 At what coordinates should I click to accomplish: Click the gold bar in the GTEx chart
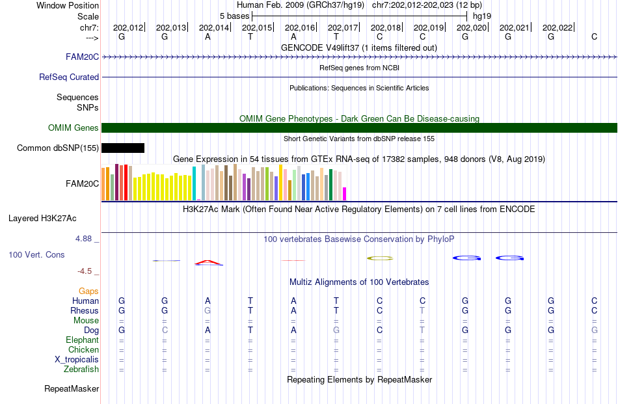pos(280,183)
